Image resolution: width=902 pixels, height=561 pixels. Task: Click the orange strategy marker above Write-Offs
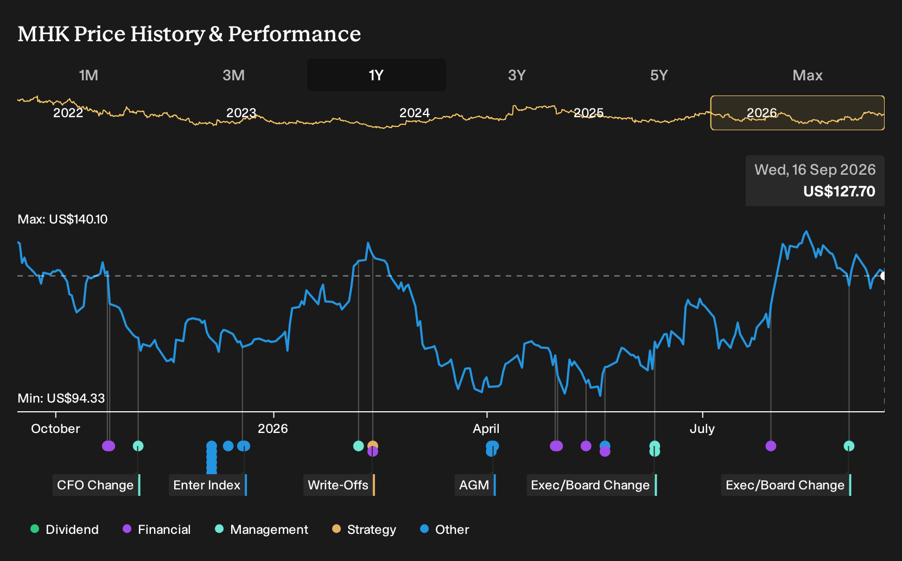tap(373, 445)
